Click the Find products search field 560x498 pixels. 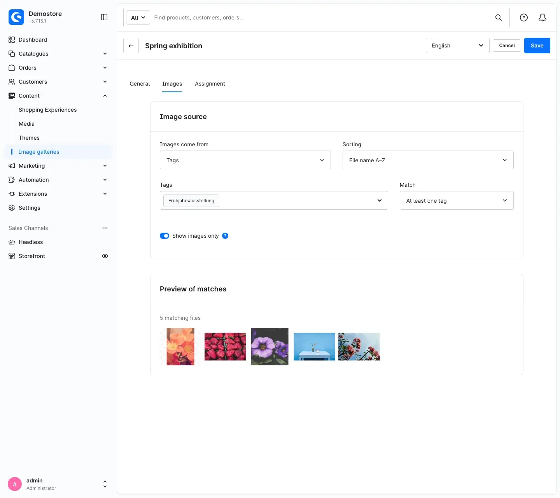pos(321,18)
